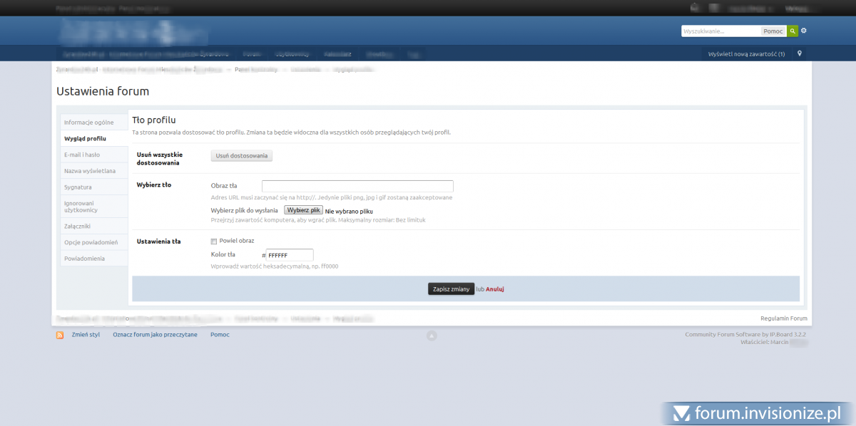Click the Ustawienia forum heading
This screenshot has height=426, width=856.
[x=103, y=91]
